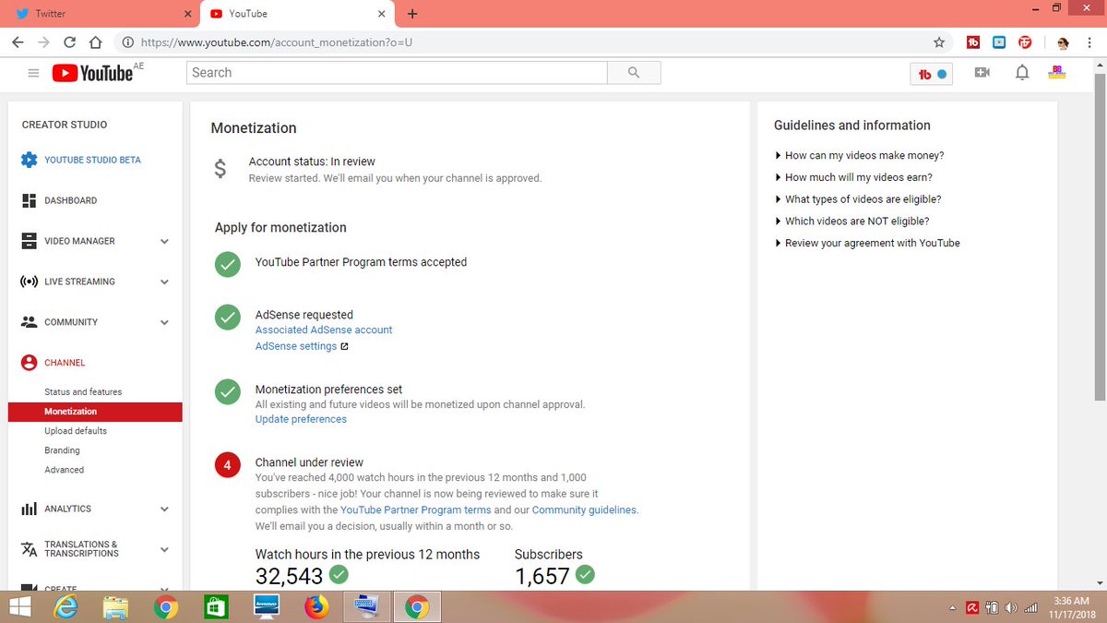This screenshot has width=1107, height=623.
Task: Click the Live Streaming icon
Action: [29, 282]
